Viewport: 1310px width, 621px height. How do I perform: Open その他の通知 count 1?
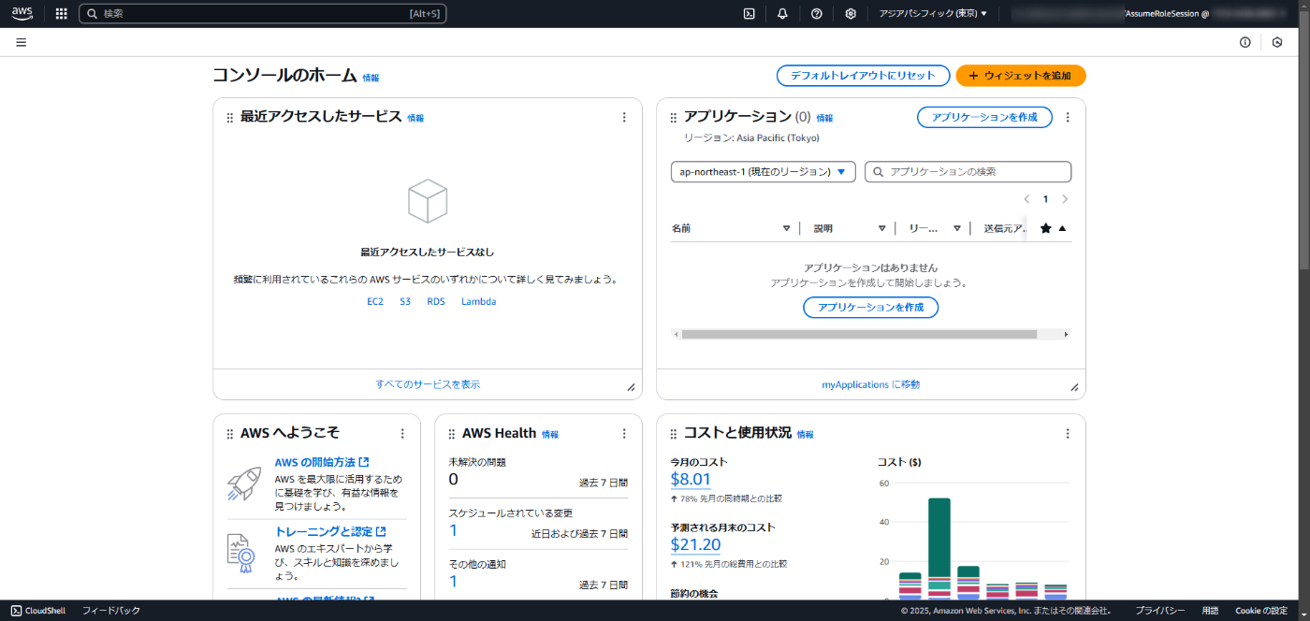click(454, 582)
